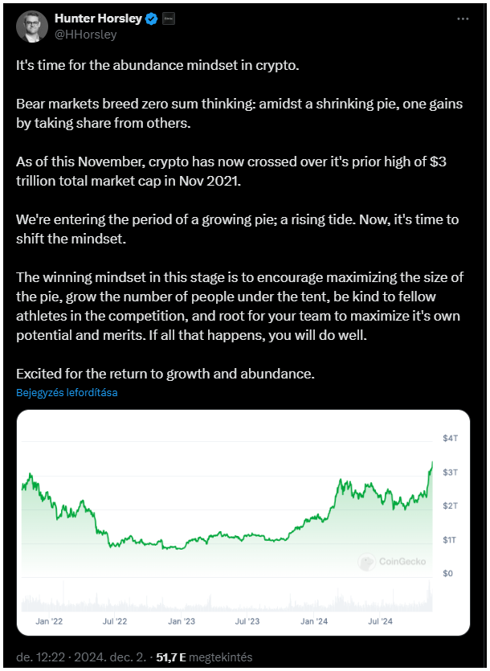
Task: Open Hunter Horsley's profile avatar
Action: click(32, 26)
